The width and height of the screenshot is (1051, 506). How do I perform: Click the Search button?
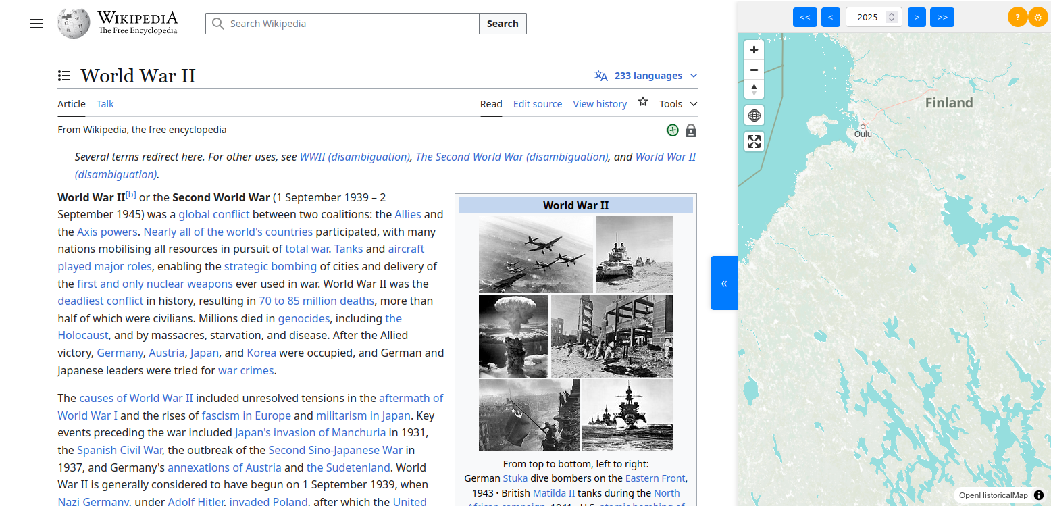coord(503,24)
